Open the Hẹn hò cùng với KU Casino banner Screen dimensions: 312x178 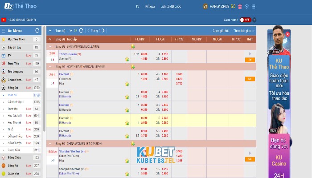(279, 156)
